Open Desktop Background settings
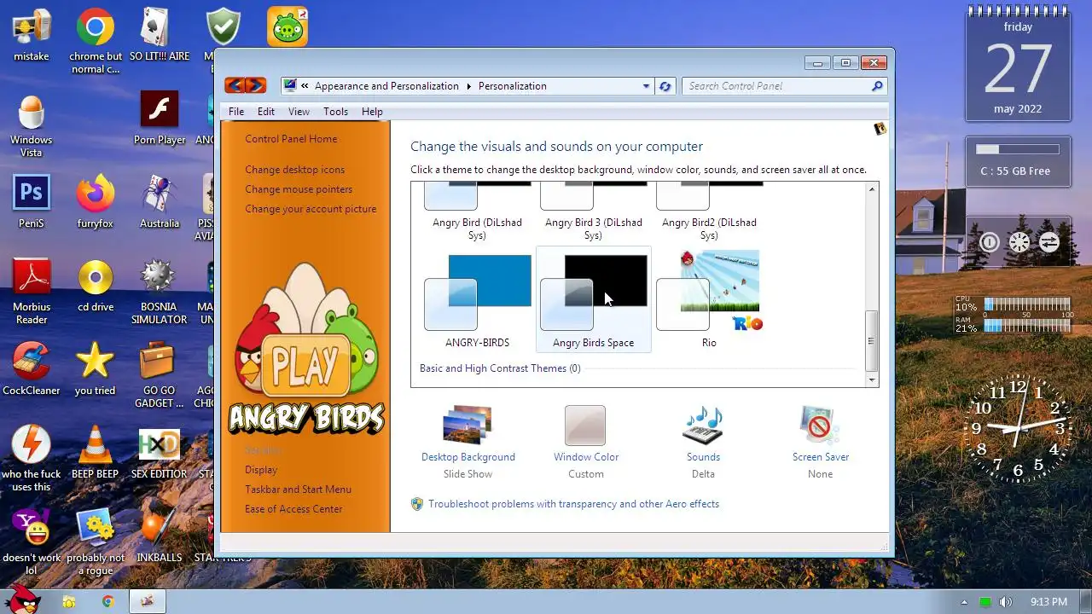This screenshot has width=1092, height=614. tap(468, 442)
